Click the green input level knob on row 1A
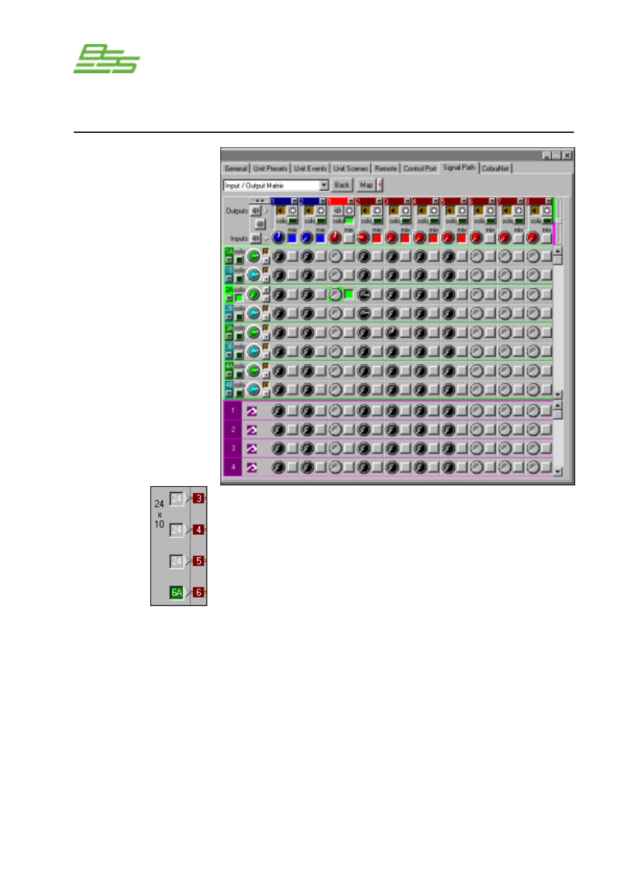 pyautogui.click(x=254, y=256)
